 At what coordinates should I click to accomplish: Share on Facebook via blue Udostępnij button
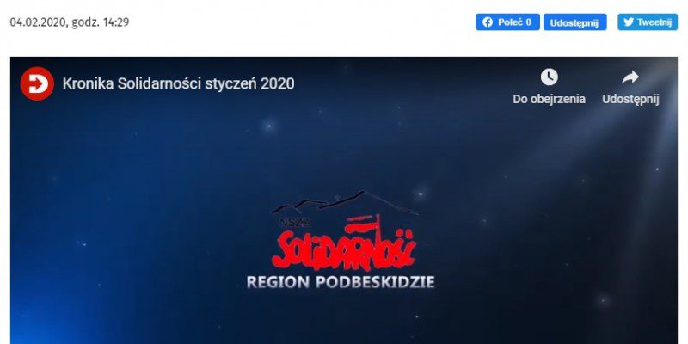[574, 22]
